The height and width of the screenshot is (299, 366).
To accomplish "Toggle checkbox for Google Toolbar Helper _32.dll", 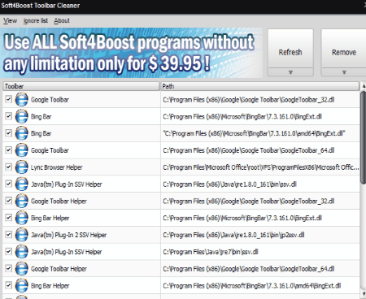I will click(x=8, y=201).
